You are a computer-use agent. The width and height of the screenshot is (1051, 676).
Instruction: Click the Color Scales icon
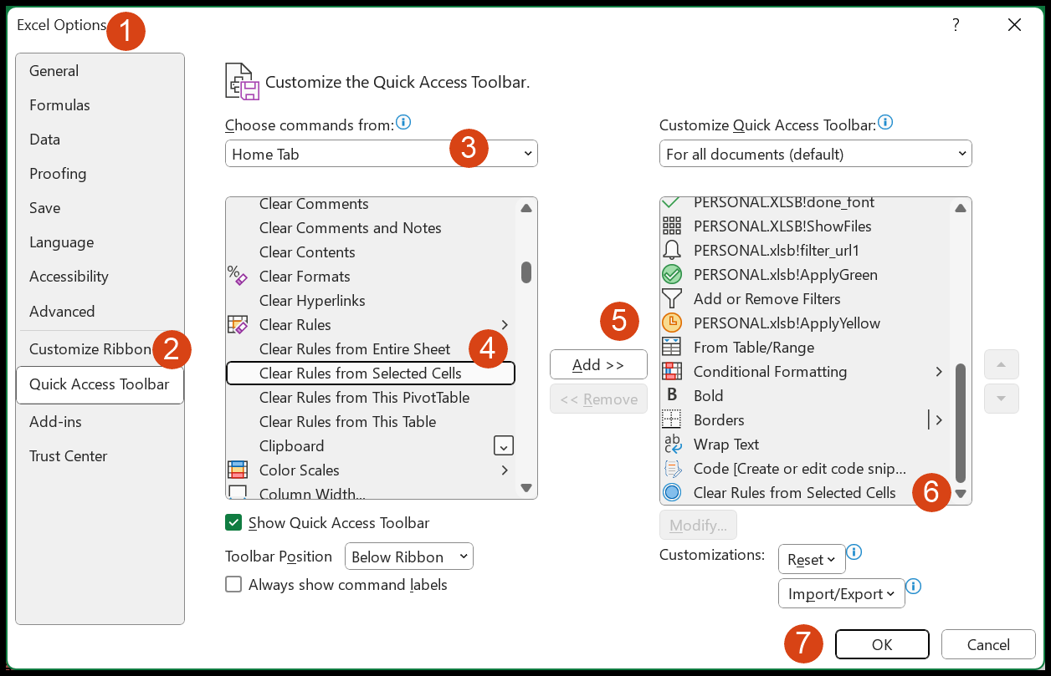pos(238,470)
